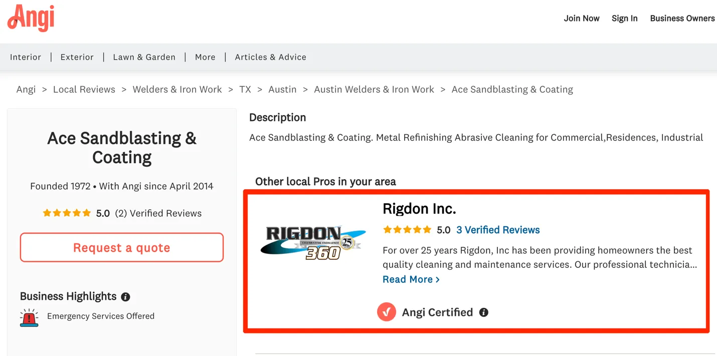The image size is (717, 356).
Task: Select Austin Welders & Iron Work breadcrumb
Action: [x=374, y=90]
